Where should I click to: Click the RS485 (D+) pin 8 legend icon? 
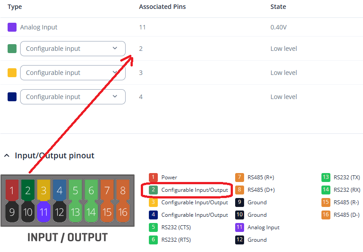click(x=240, y=190)
